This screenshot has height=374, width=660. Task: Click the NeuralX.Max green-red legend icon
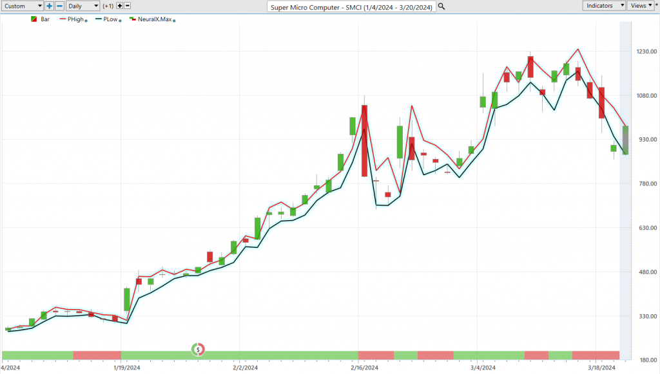(133, 19)
